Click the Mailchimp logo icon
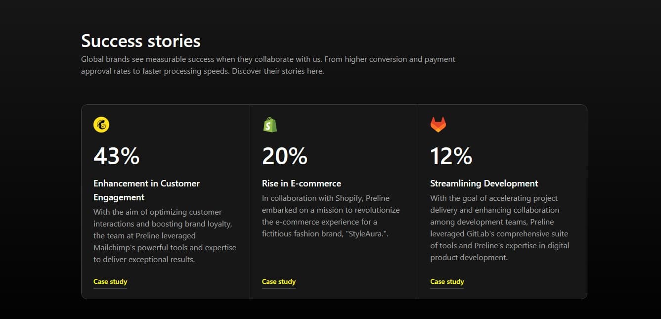This screenshot has width=661, height=319. 101,125
